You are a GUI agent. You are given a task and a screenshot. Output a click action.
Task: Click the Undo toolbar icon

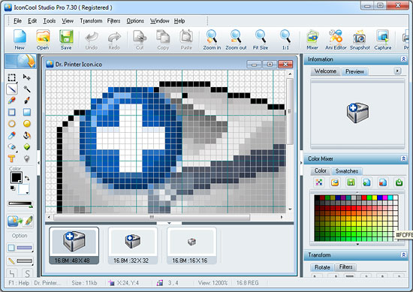coord(92,41)
